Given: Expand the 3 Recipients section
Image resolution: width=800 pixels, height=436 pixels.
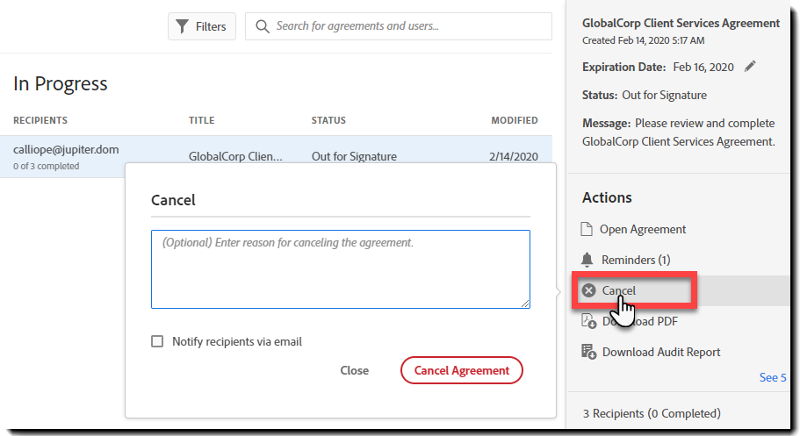Looking at the screenshot, I should (x=652, y=413).
